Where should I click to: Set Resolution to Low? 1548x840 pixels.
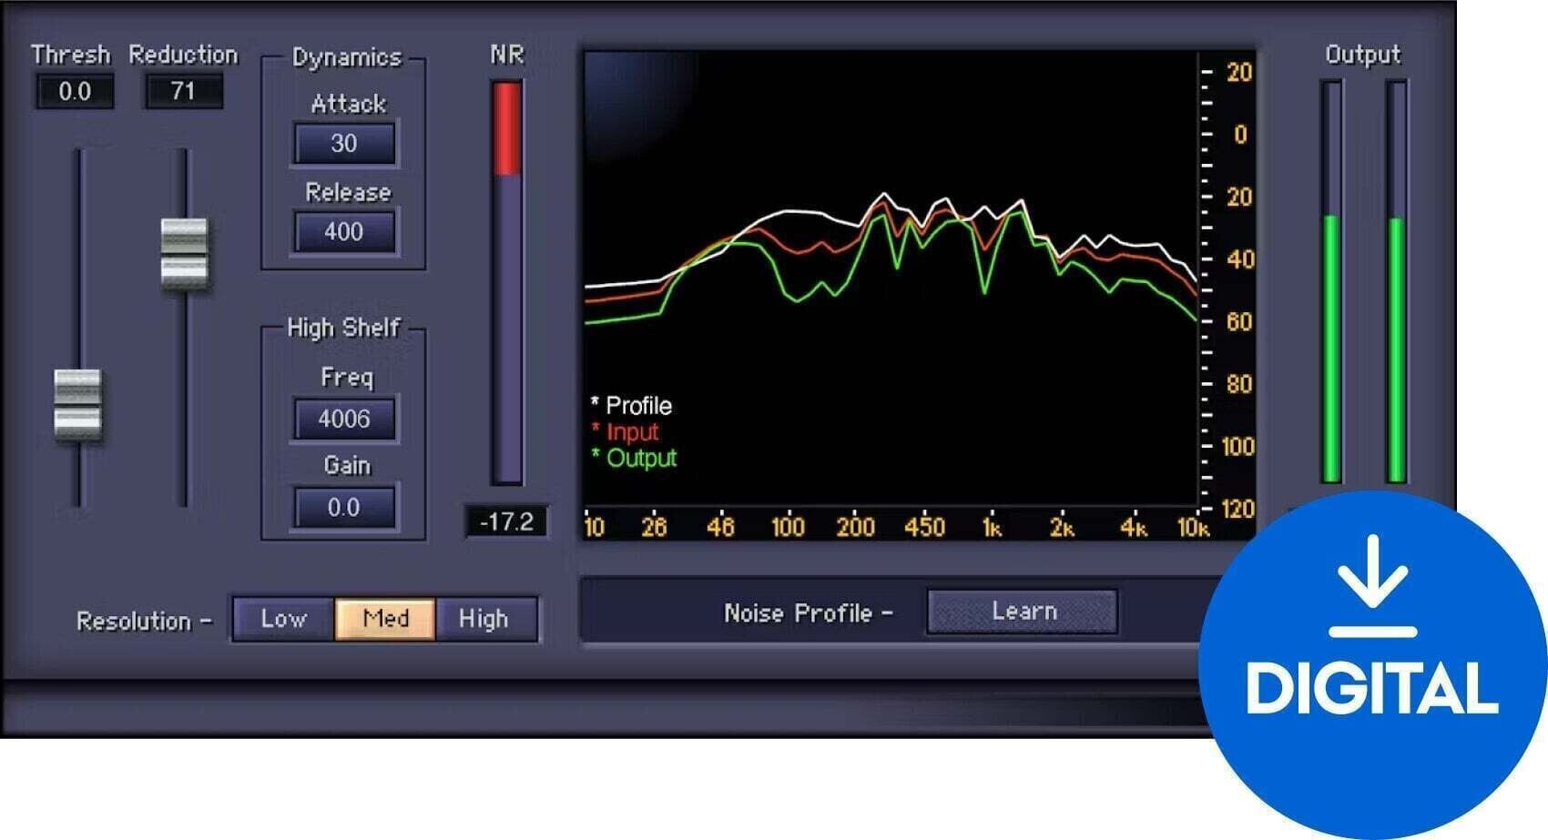(284, 620)
